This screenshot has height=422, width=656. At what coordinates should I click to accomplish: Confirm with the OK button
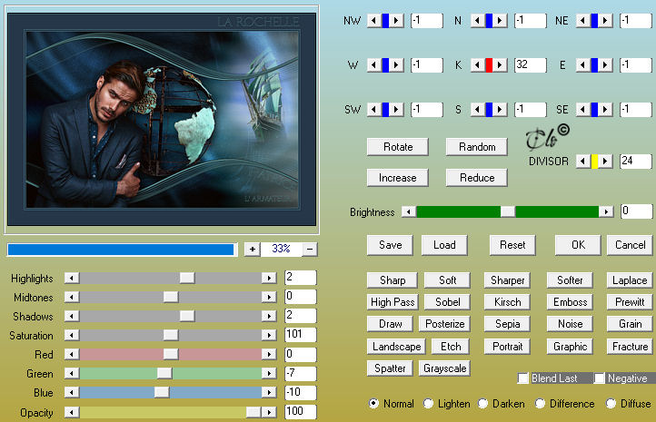click(578, 245)
